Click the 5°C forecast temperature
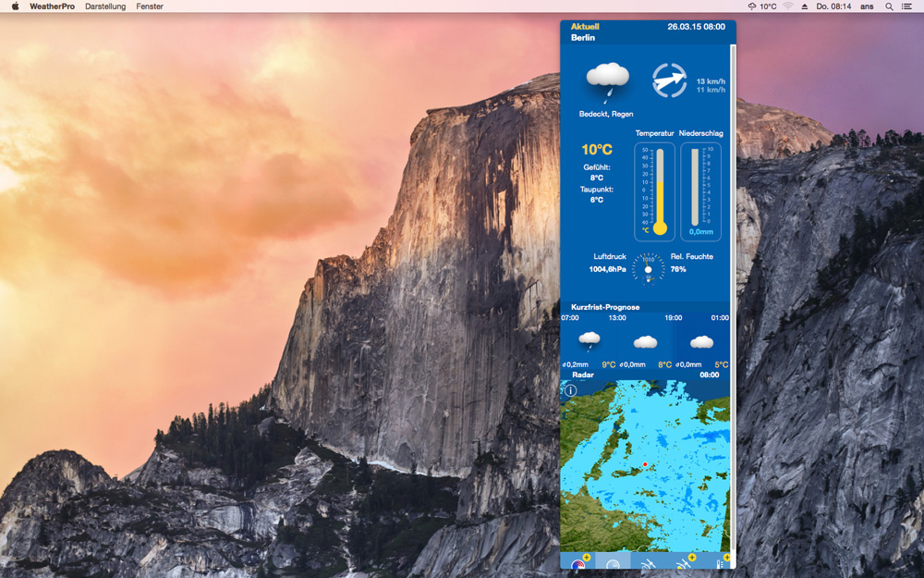Screen dimensions: 924x578 (722, 365)
